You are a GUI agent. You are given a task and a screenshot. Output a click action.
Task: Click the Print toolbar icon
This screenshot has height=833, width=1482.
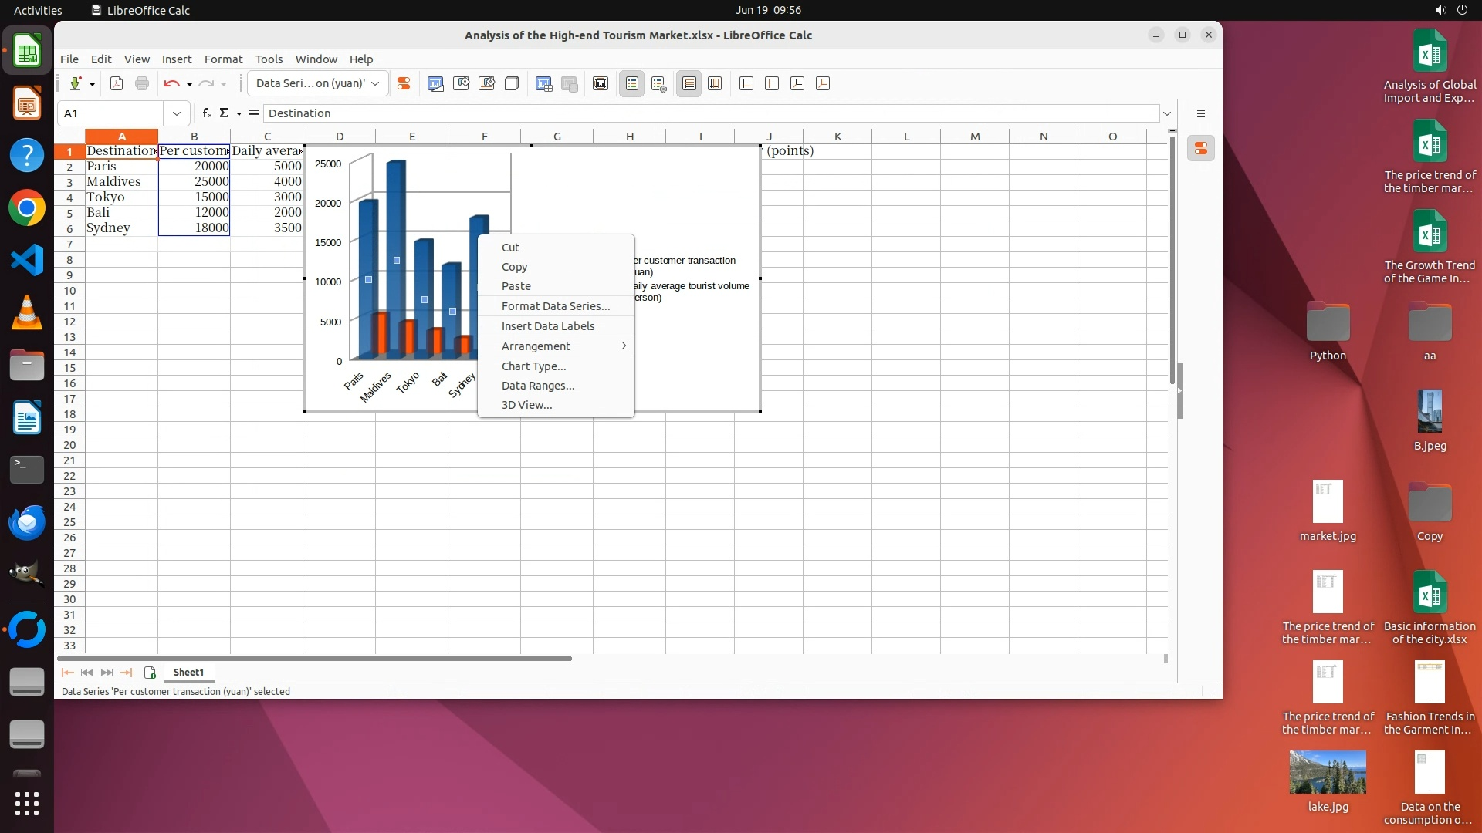coord(142,83)
